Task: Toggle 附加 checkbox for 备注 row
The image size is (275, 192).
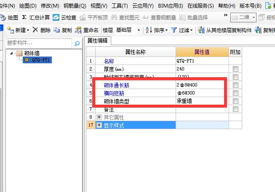Action: tap(235, 109)
